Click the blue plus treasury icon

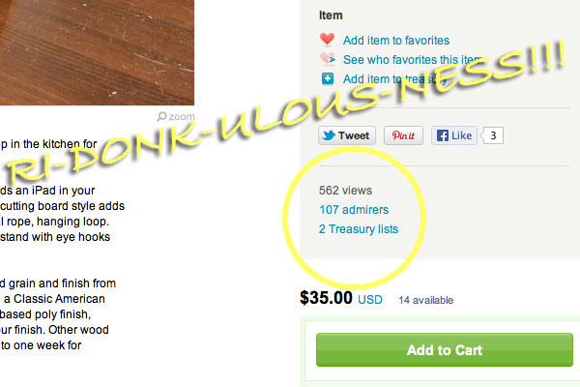tap(328, 78)
